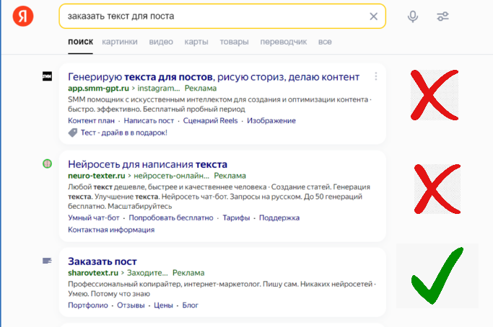
Task: Click the sharovtext.ru domain link
Action: (x=93, y=273)
